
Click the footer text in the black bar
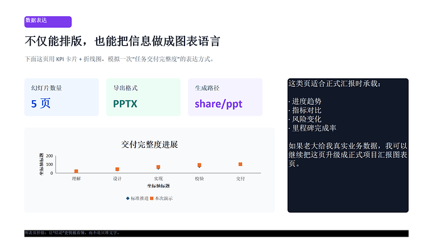coord(72,233)
